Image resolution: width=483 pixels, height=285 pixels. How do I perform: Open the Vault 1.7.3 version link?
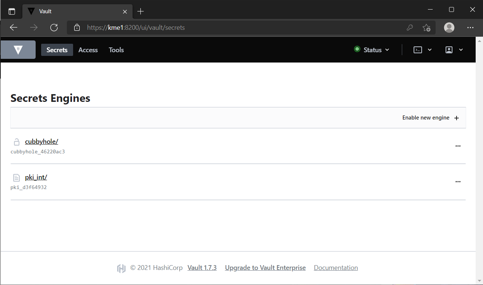[x=202, y=268]
